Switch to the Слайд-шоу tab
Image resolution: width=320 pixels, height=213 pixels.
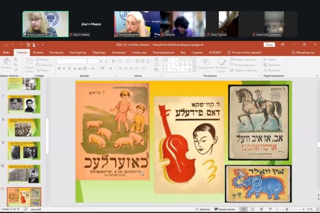139,53
